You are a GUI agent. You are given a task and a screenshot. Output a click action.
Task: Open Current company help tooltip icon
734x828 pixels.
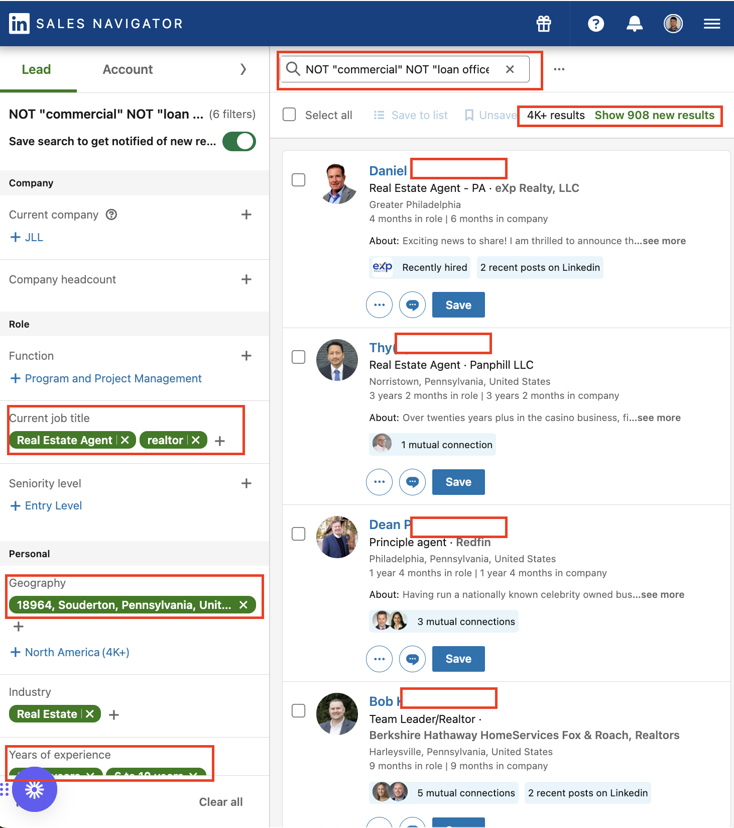point(111,215)
